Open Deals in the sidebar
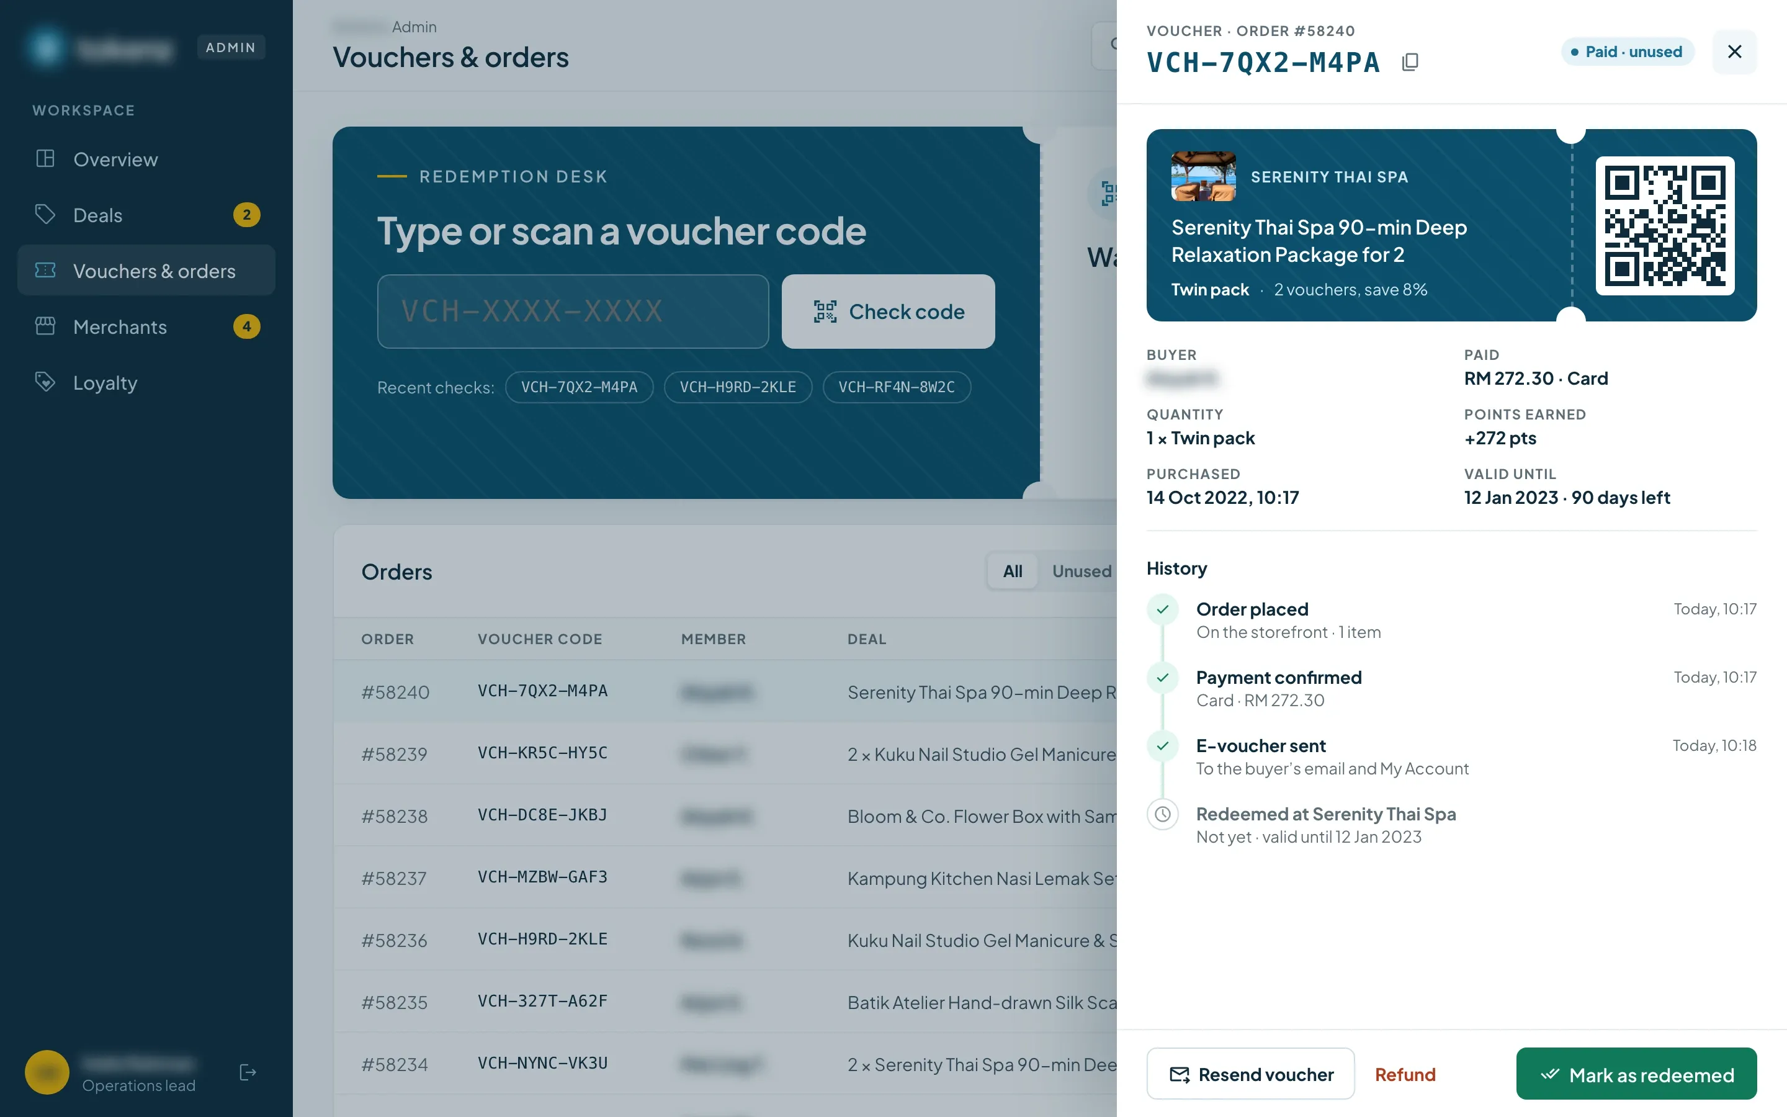Viewport: 1787px width, 1117px height. 146,215
